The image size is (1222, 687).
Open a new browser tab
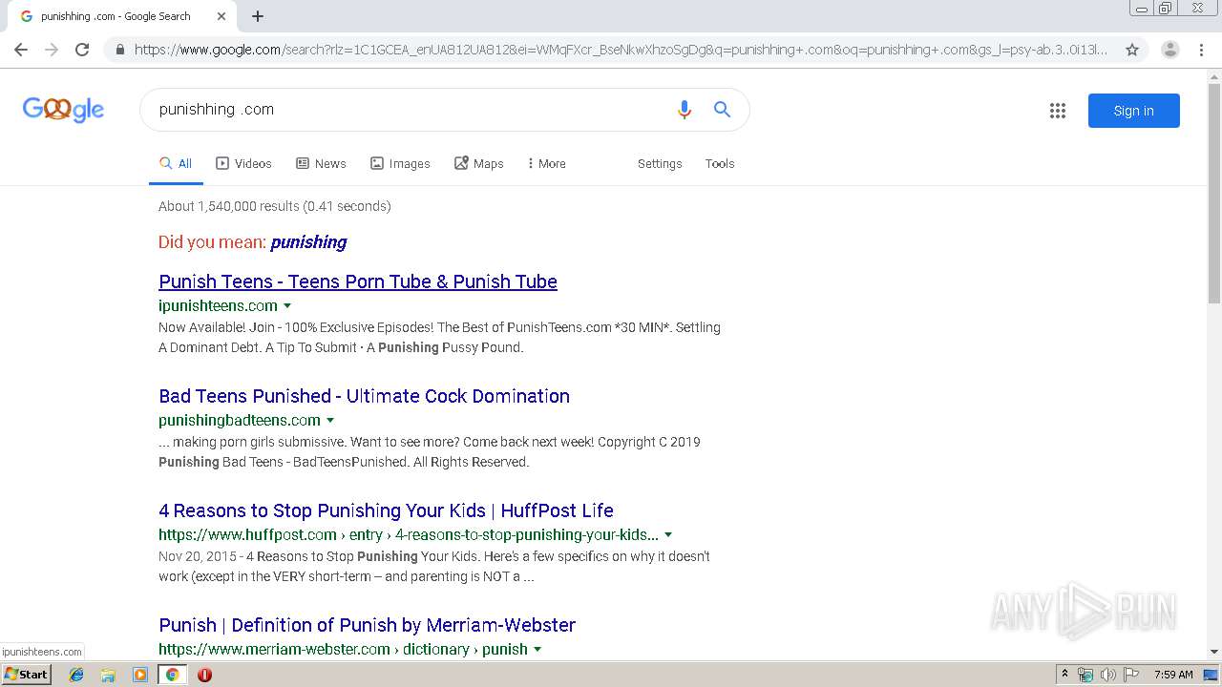258,16
